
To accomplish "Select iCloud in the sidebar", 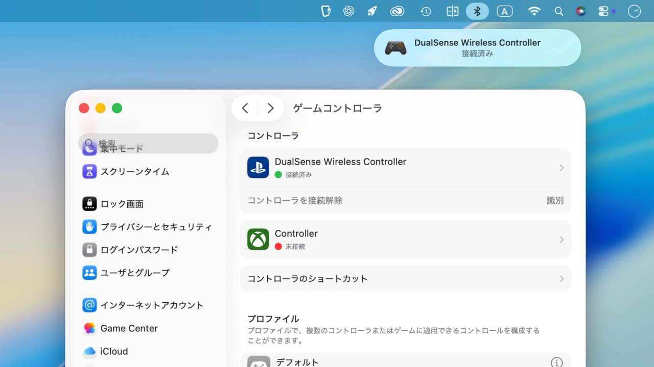I will coord(113,351).
